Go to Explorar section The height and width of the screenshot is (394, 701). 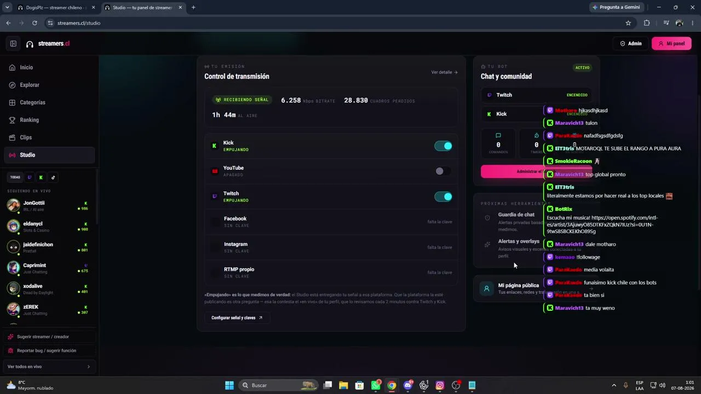click(x=49, y=85)
